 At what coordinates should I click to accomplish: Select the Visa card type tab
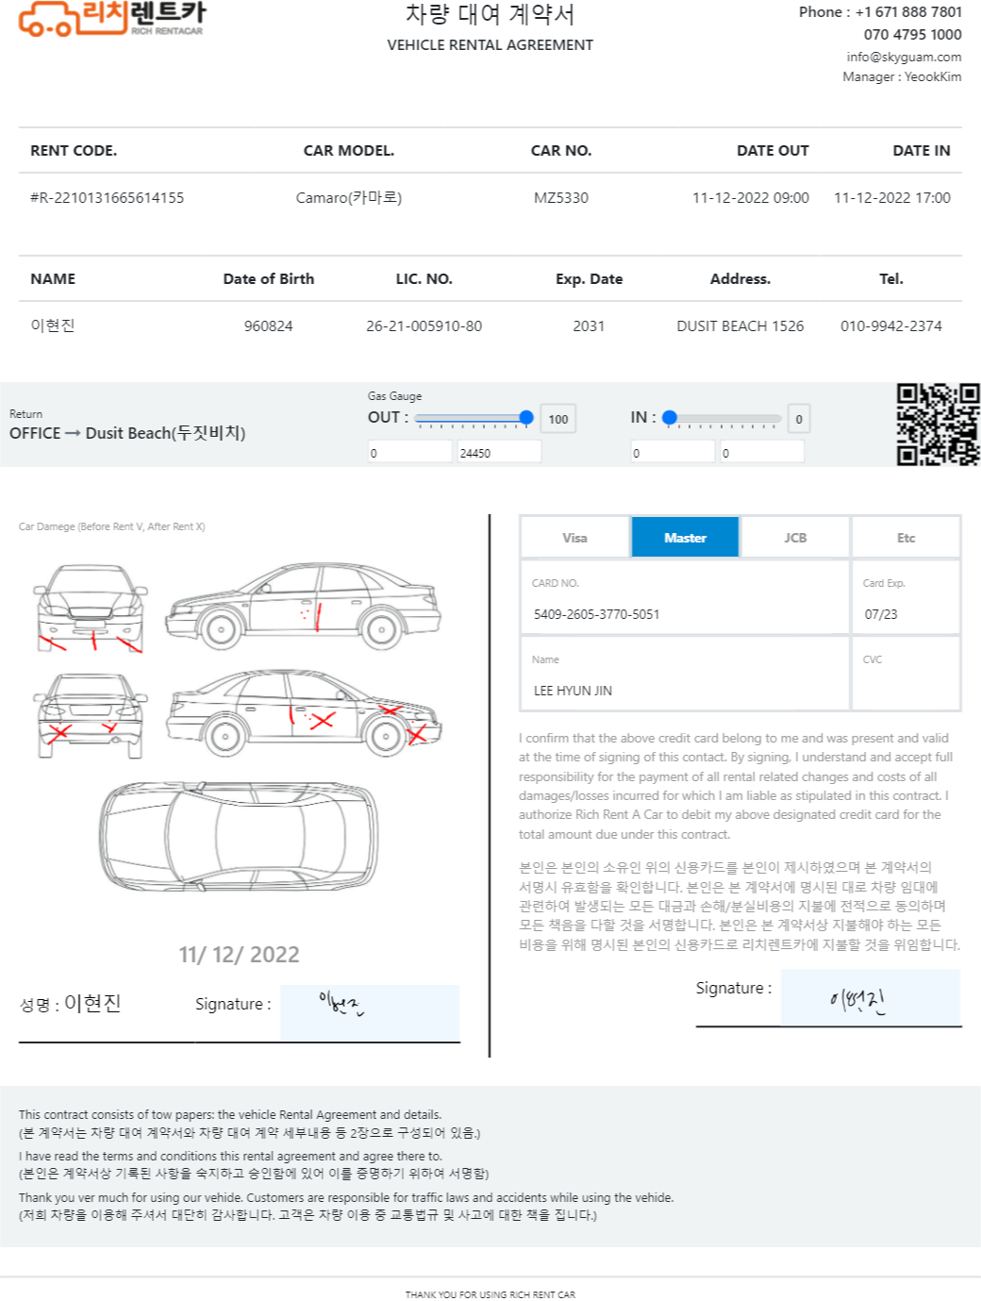click(574, 538)
